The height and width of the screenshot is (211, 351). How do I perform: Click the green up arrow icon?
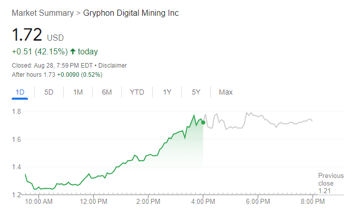pyautogui.click(x=73, y=51)
